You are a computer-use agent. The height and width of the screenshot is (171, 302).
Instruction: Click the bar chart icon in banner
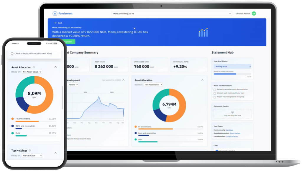click(203, 32)
